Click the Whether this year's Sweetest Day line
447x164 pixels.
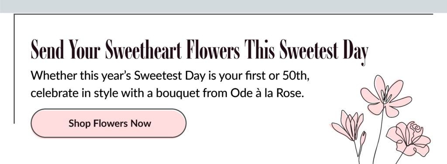coord(170,77)
